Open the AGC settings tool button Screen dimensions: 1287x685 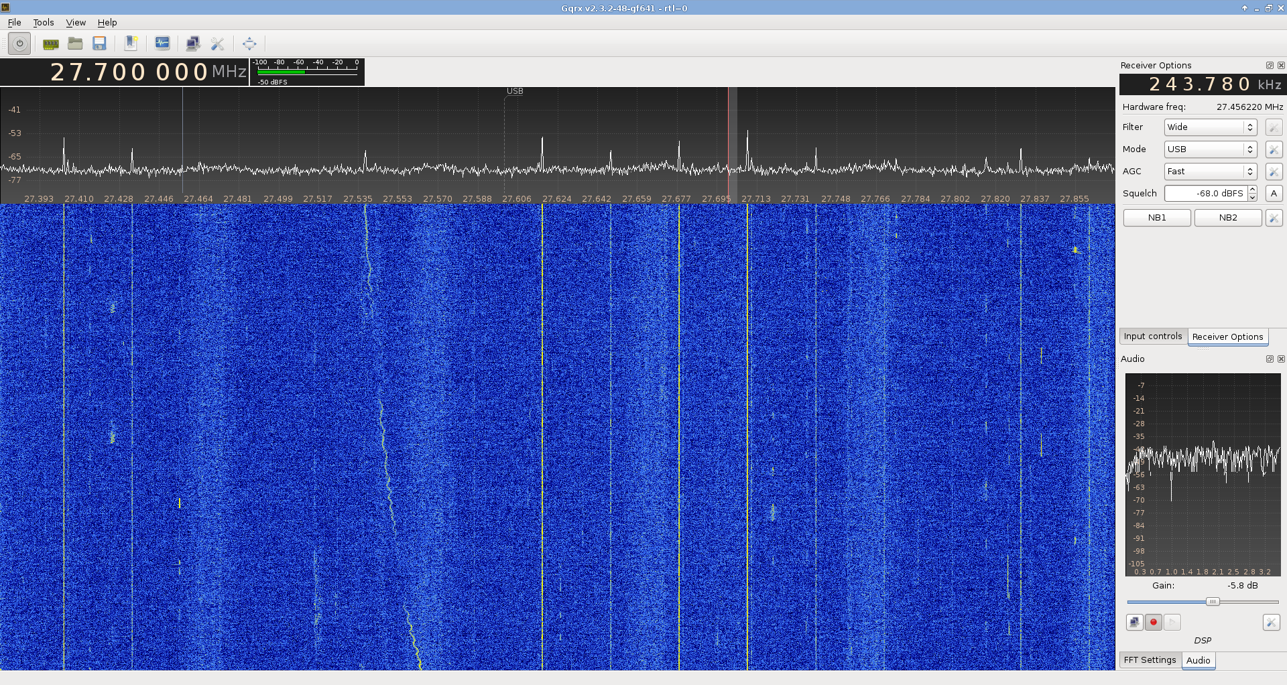[x=1274, y=172]
